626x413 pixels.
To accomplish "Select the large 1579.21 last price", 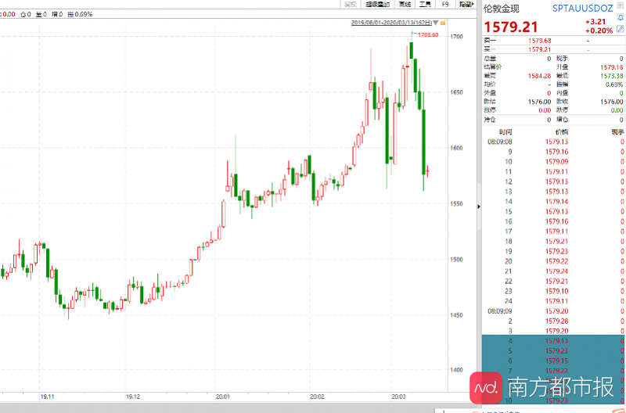I will (x=511, y=27).
